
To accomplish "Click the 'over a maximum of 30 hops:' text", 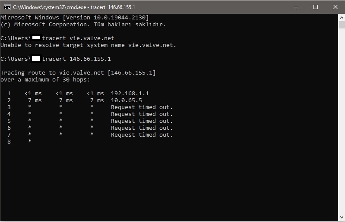I will 45,79.
